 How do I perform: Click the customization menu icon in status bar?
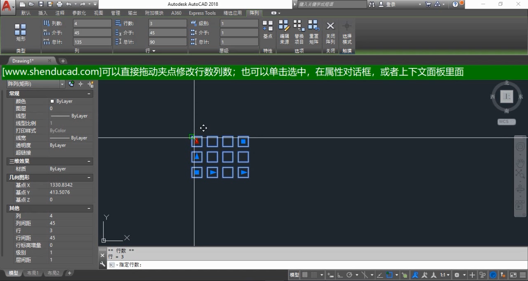tap(523, 275)
